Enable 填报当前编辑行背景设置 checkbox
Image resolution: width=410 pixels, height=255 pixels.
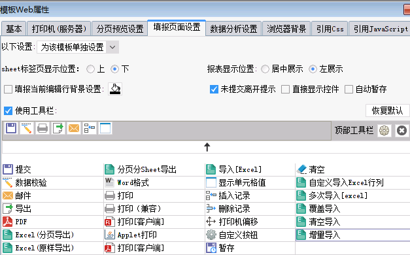(8, 89)
